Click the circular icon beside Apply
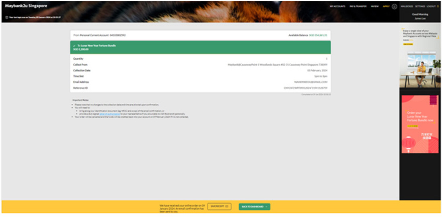This screenshot has width=442, height=217. pos(394,6)
